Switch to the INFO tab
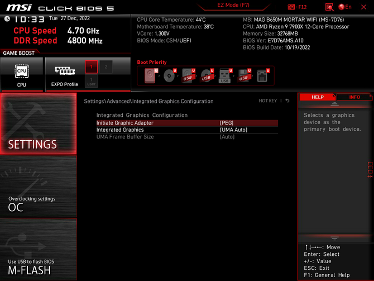The height and width of the screenshot is (281, 374). click(x=354, y=97)
